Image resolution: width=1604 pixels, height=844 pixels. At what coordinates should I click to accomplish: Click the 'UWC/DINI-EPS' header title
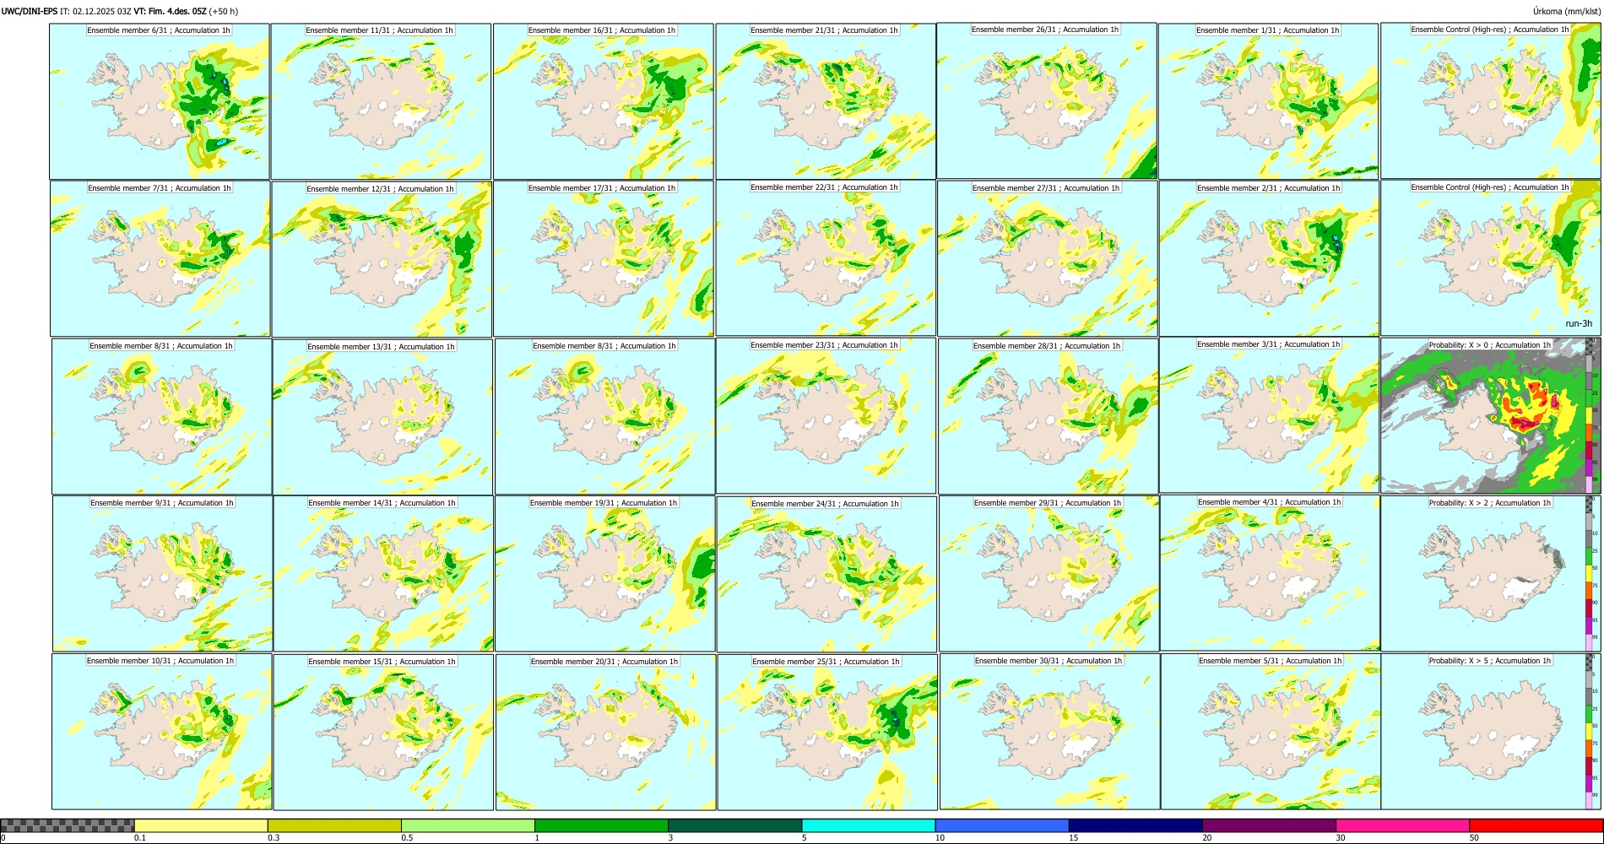pos(30,12)
